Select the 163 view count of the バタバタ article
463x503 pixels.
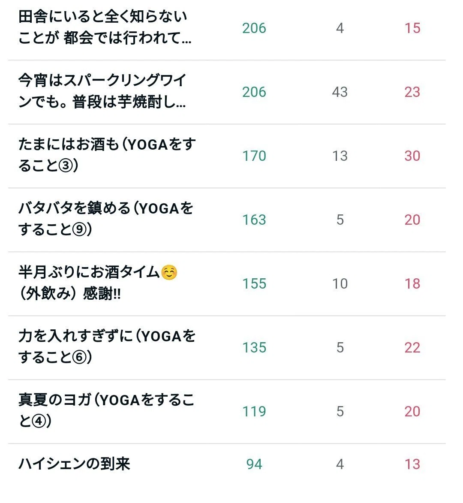tap(254, 220)
